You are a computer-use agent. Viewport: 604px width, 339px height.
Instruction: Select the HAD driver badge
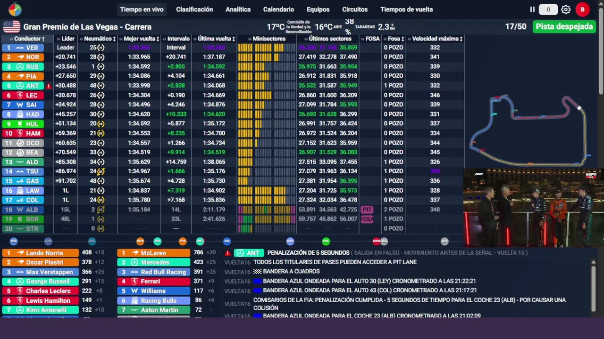pyautogui.click(x=23, y=114)
